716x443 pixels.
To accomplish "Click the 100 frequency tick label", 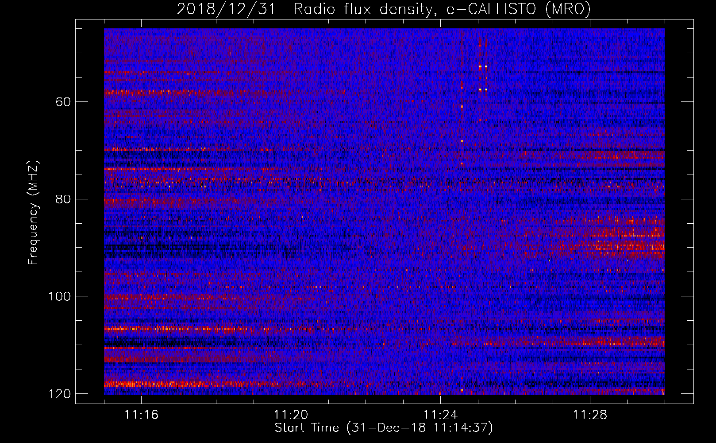I will click(60, 296).
